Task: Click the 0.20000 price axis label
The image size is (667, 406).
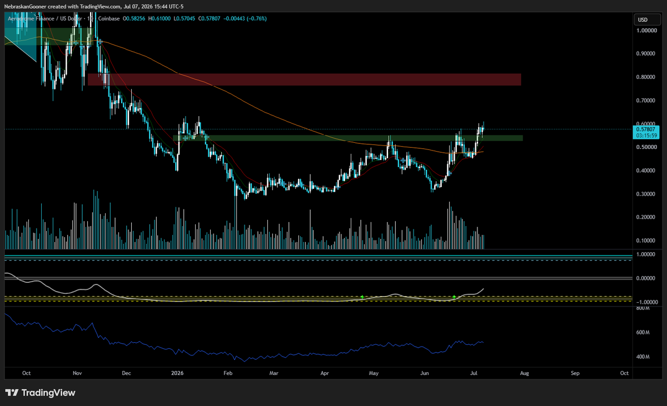Action: click(x=645, y=217)
